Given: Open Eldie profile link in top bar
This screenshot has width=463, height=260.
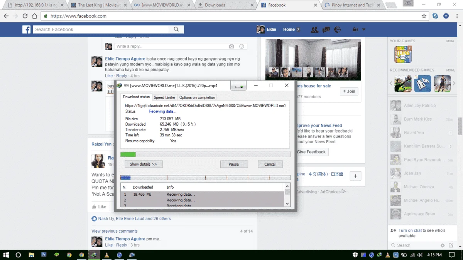Looking at the screenshot, I should [x=267, y=29].
